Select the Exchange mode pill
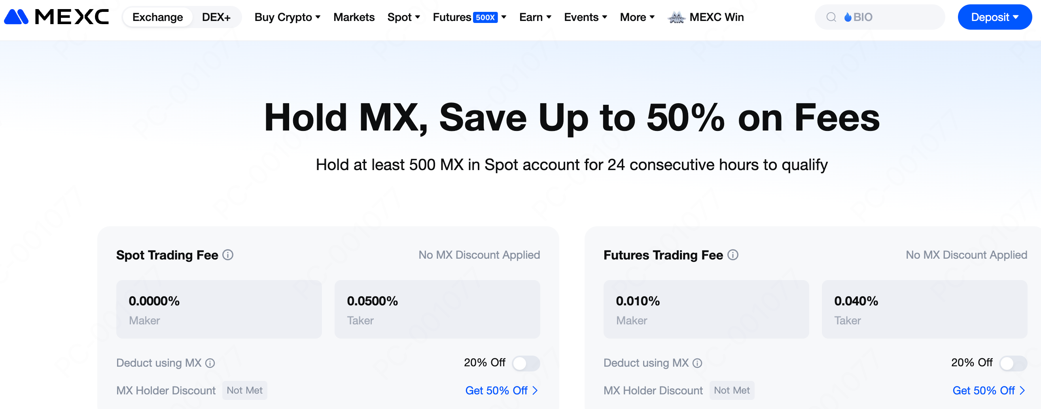The height and width of the screenshot is (409, 1041). click(x=157, y=17)
